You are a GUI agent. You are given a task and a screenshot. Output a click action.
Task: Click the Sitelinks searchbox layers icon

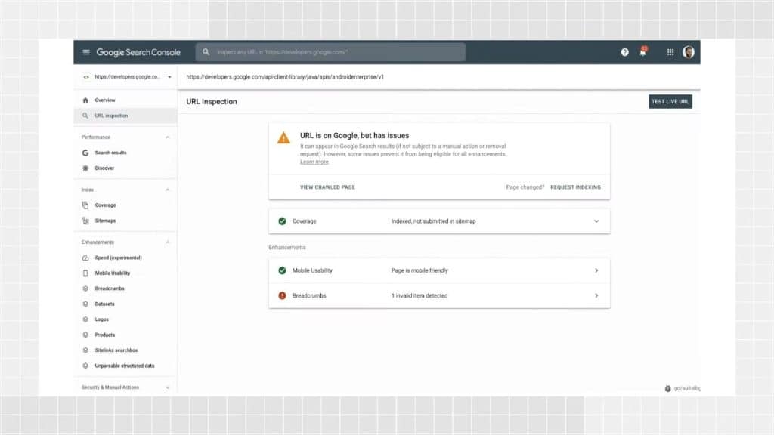pyautogui.click(x=85, y=350)
